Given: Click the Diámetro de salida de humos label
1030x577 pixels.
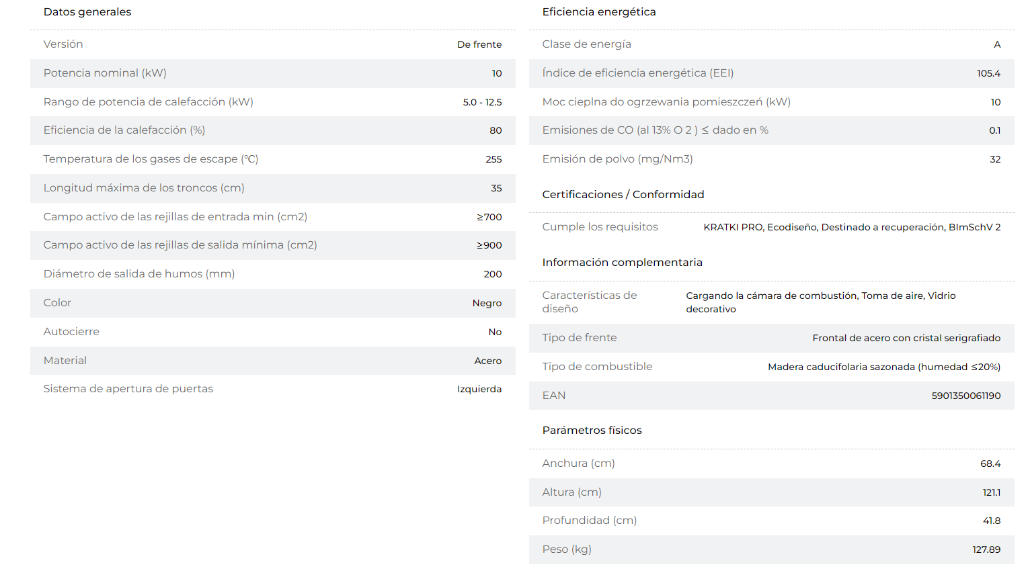Looking at the screenshot, I should [x=139, y=274].
